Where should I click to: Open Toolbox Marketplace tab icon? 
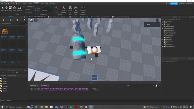coord(4,20)
